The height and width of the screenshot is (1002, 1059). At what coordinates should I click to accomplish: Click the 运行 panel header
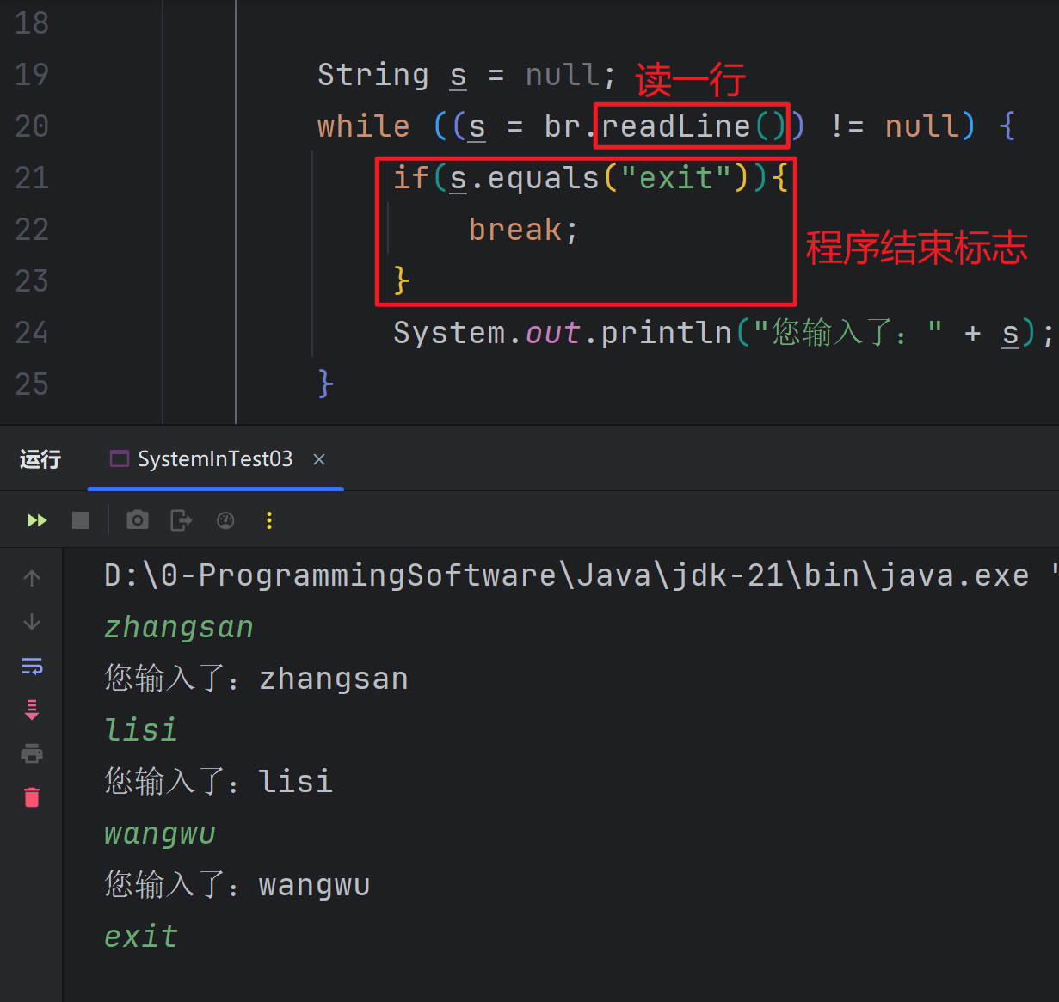pyautogui.click(x=40, y=458)
